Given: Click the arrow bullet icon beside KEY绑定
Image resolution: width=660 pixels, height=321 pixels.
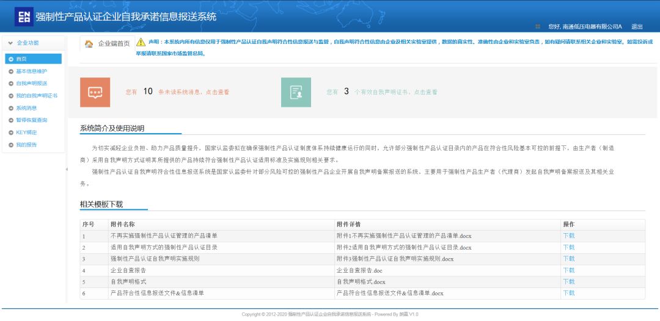Looking at the screenshot, I should 11,132.
